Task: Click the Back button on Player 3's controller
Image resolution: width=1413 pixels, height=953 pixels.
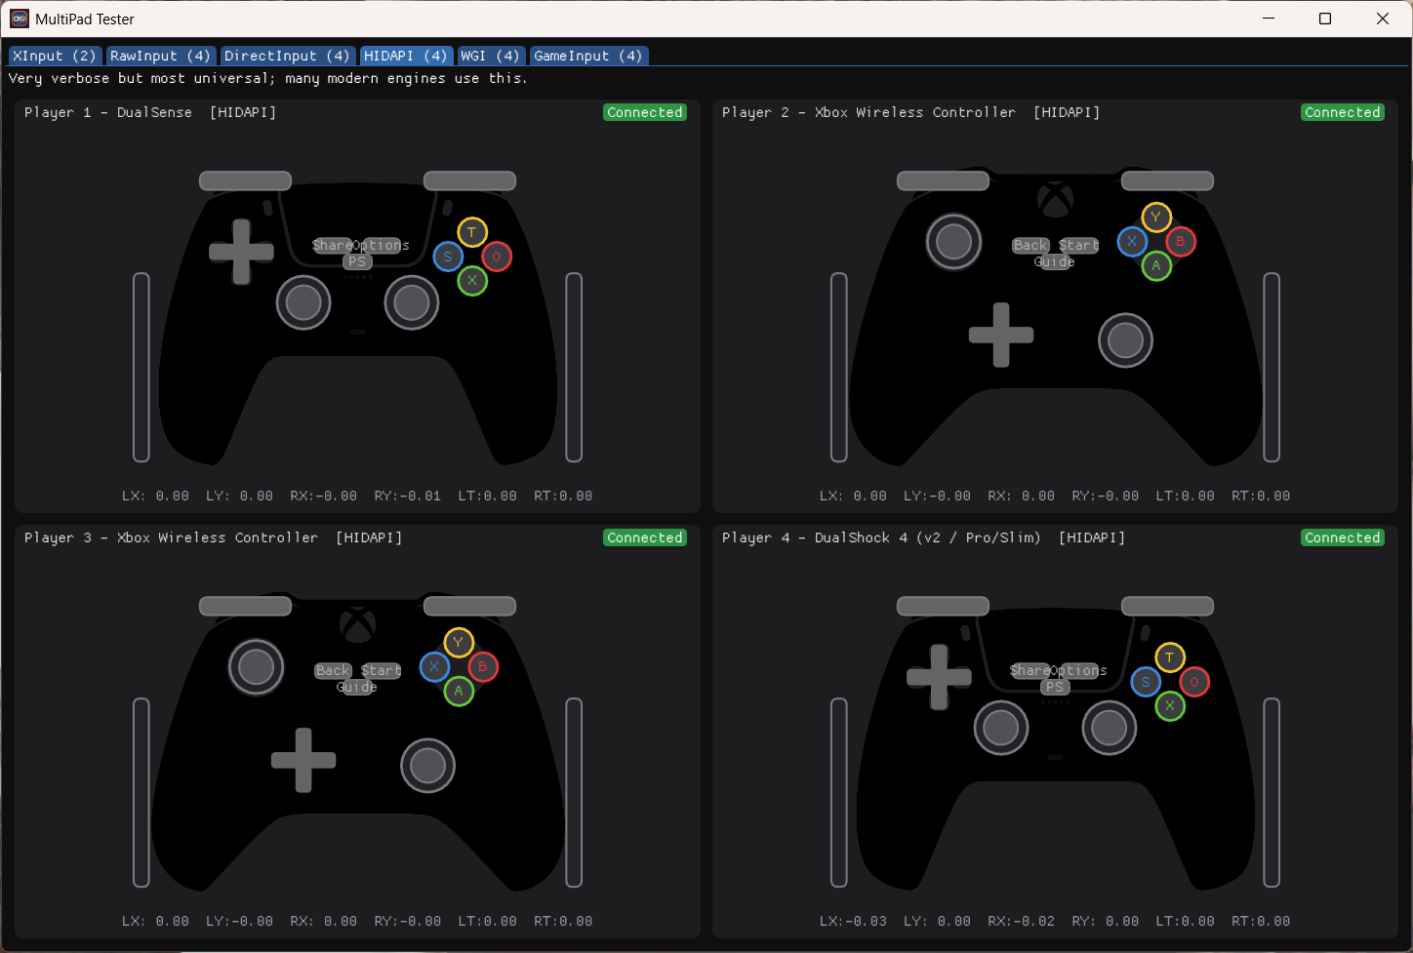Action: tap(333, 670)
